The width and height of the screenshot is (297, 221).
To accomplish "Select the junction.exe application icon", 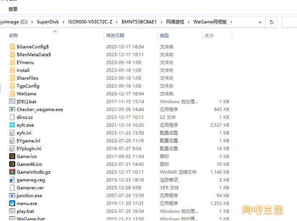I will point(12,195).
